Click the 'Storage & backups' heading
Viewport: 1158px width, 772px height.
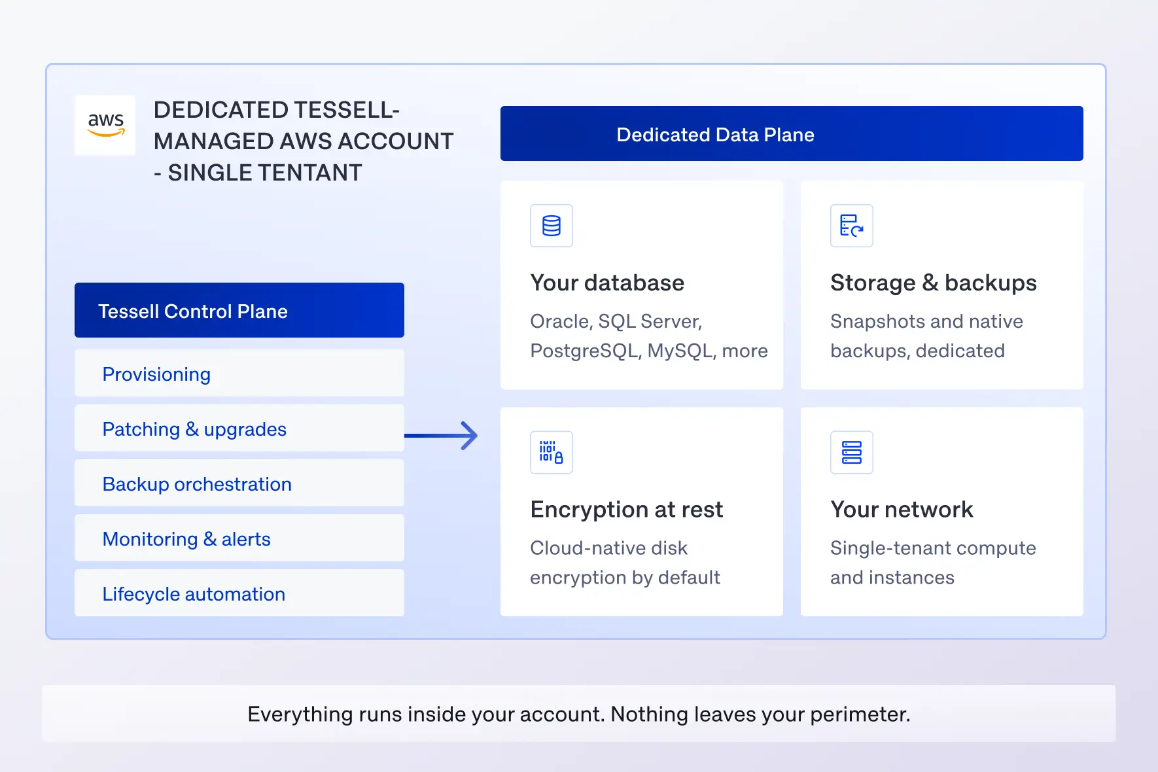point(934,283)
